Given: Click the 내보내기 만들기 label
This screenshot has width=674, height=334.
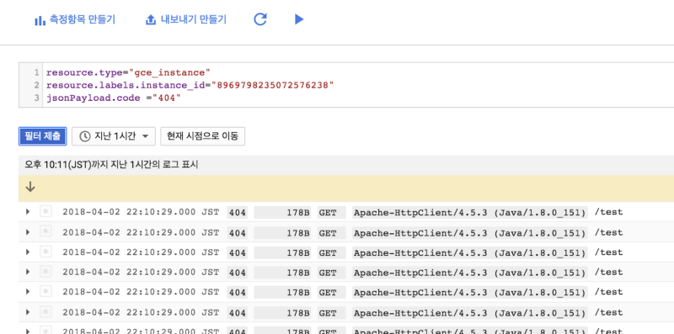Looking at the screenshot, I should [194, 19].
